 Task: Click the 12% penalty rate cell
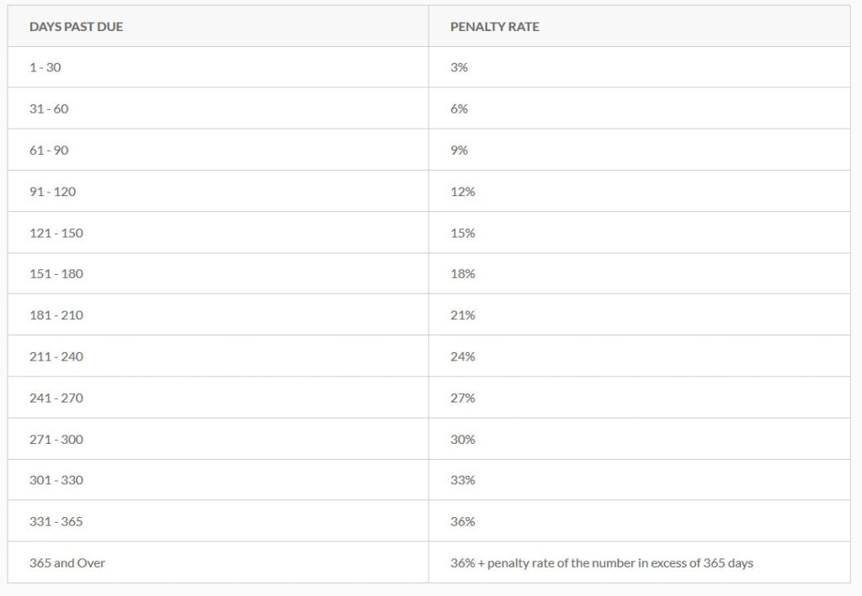pos(640,191)
